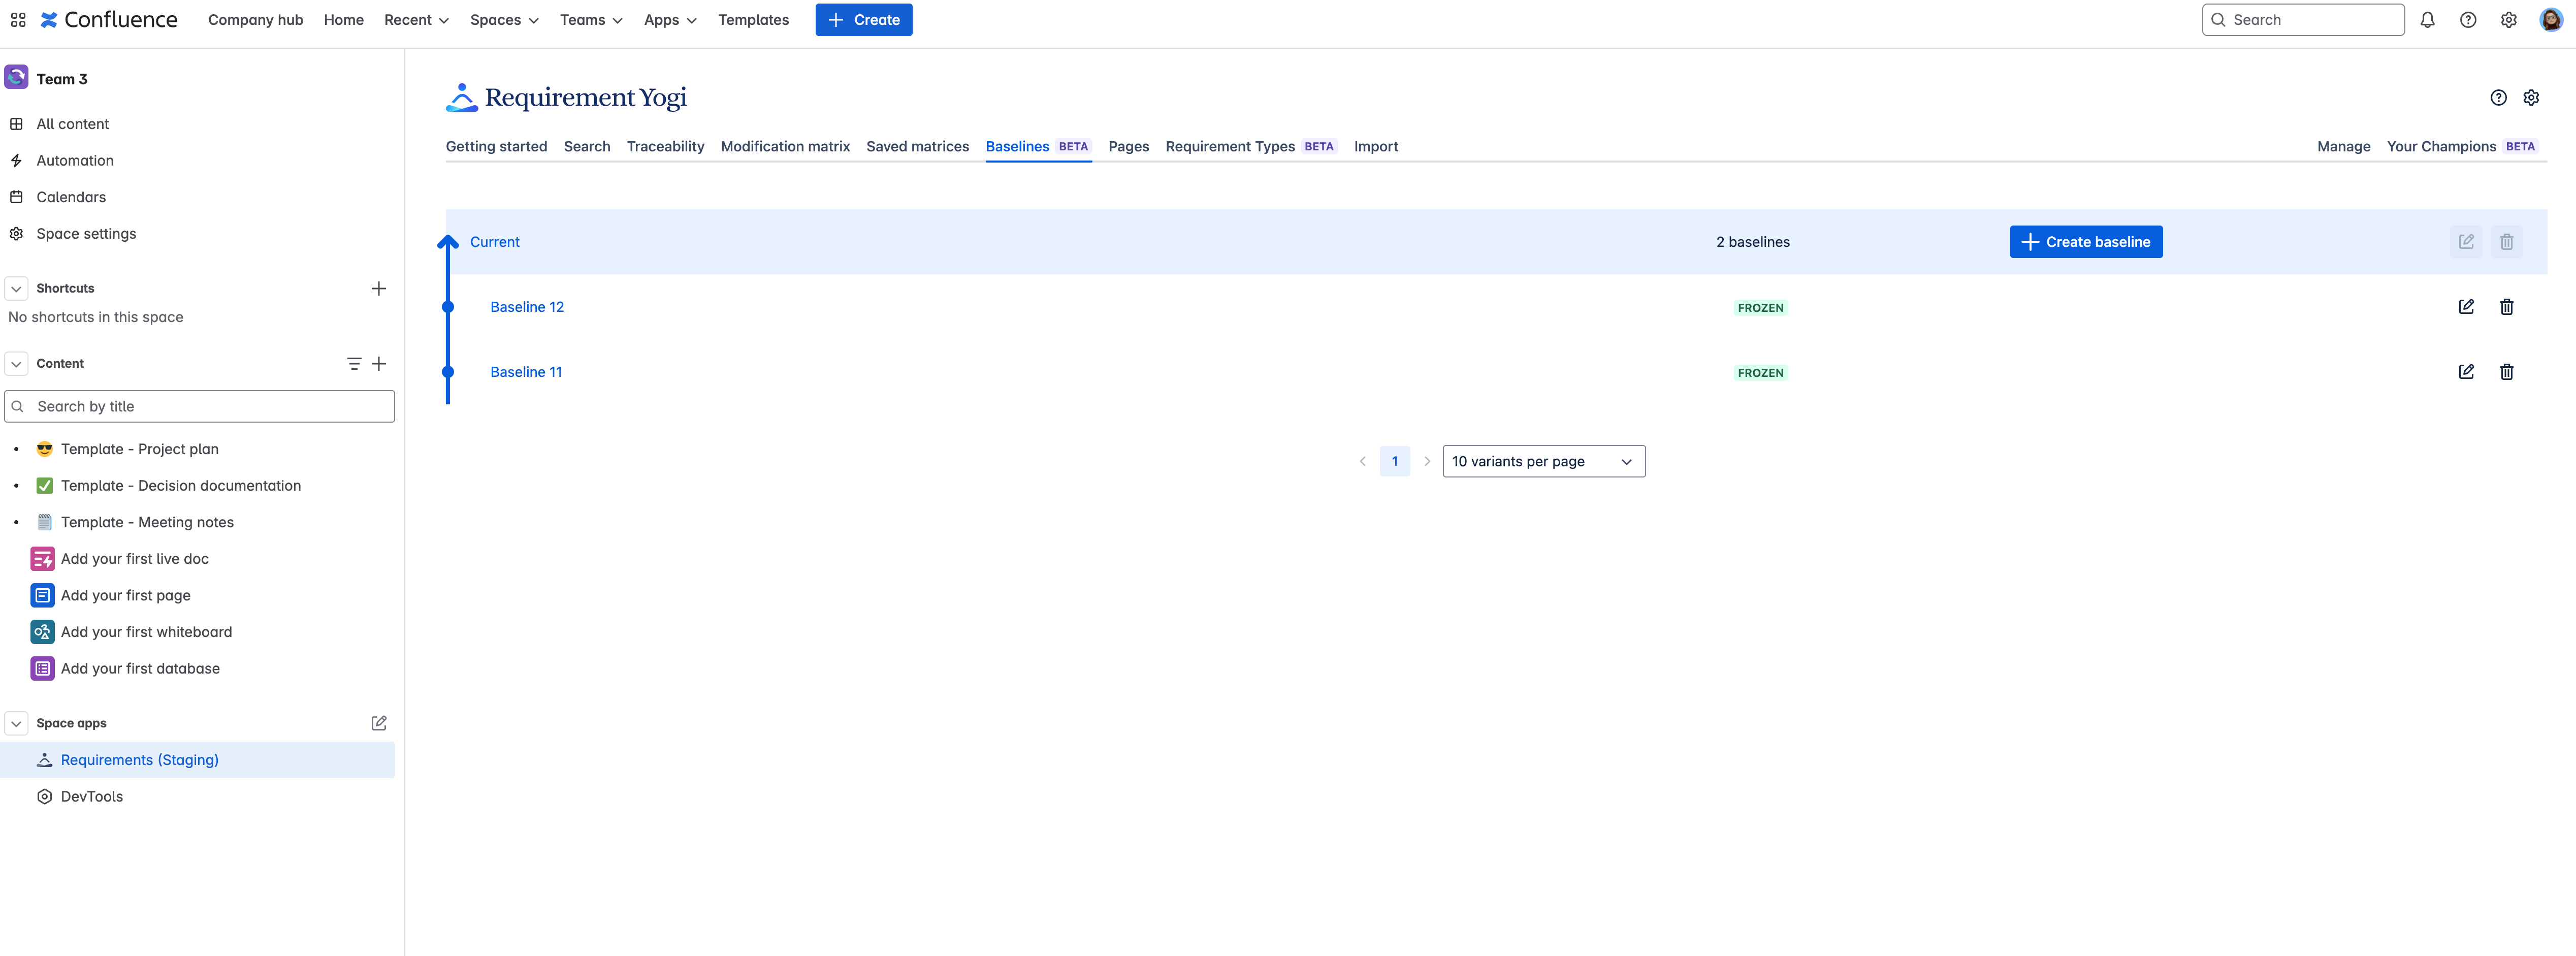
Task: Collapse the Shortcuts section
Action: 16,289
